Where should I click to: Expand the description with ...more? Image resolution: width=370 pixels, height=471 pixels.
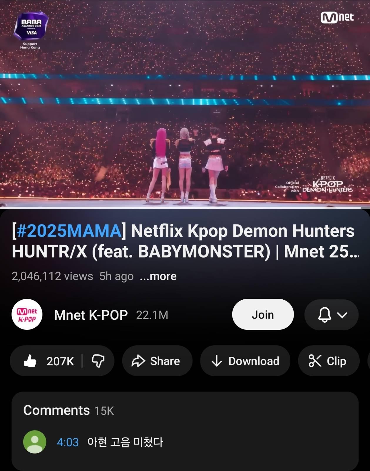158,276
